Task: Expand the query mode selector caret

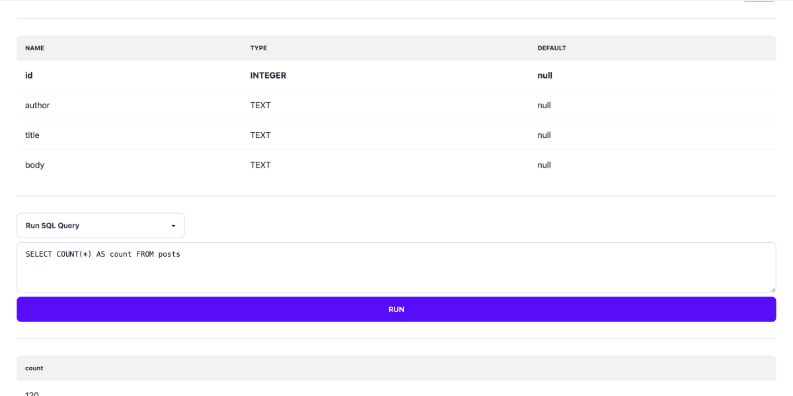Action: point(174,225)
